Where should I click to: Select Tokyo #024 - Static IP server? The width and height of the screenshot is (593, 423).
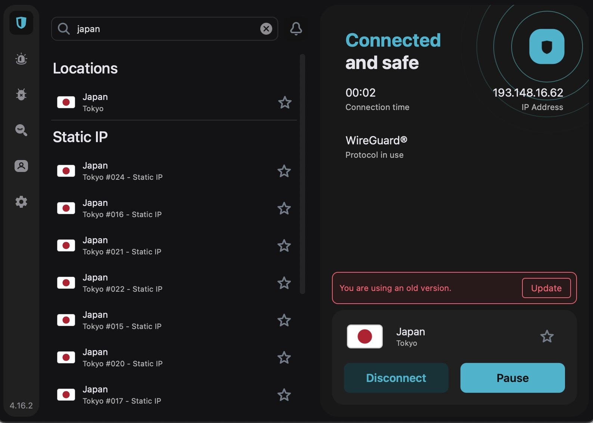point(174,171)
